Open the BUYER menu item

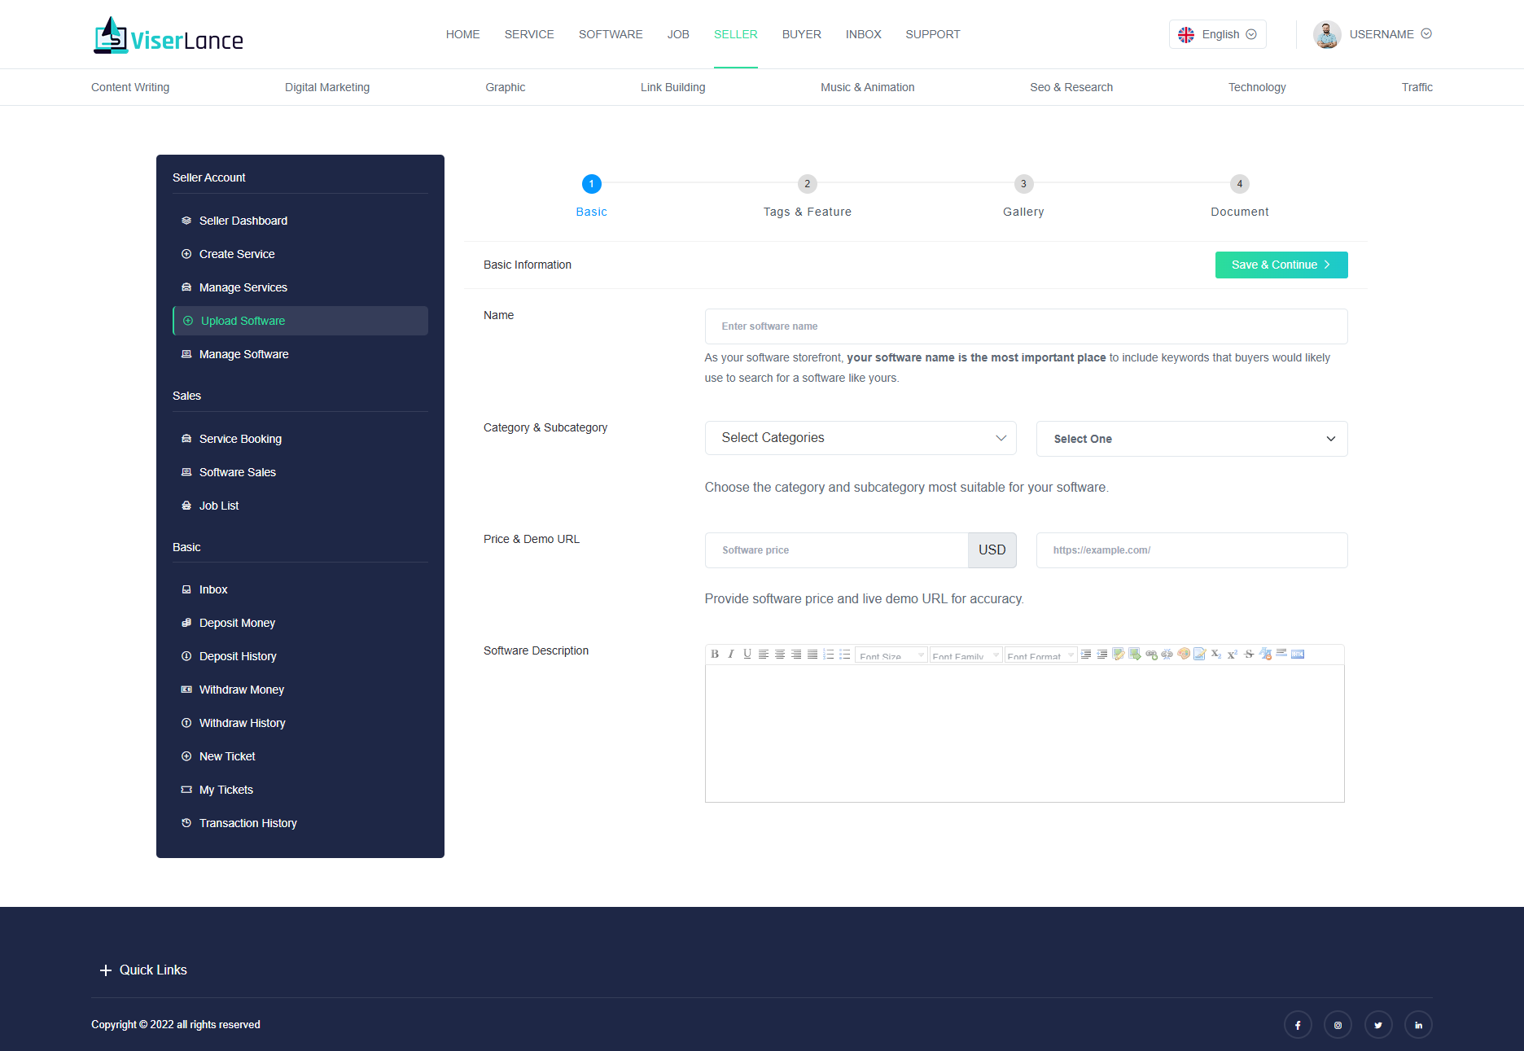(802, 34)
